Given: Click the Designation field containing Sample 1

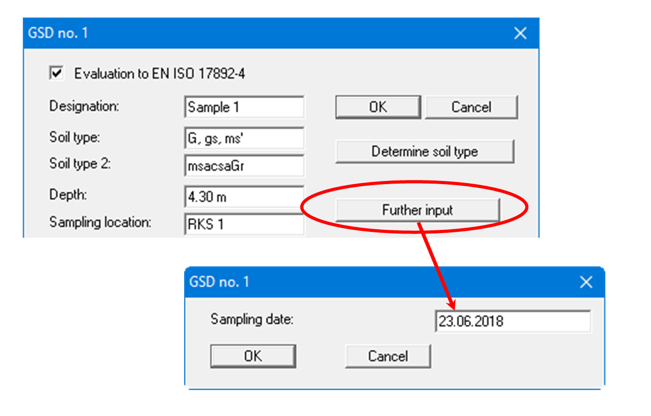Looking at the screenshot, I should 244,107.
